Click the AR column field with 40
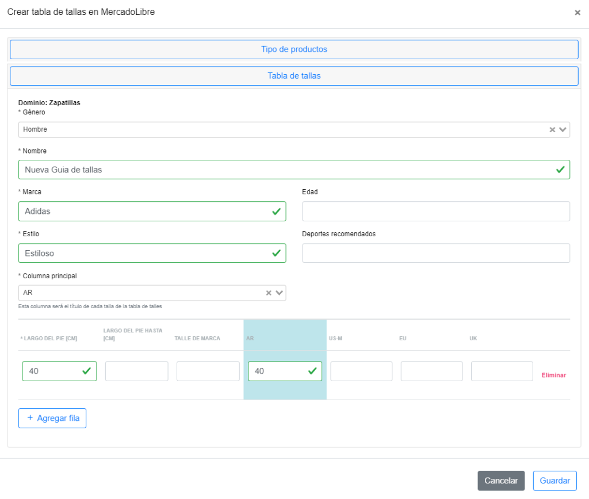 click(x=285, y=371)
